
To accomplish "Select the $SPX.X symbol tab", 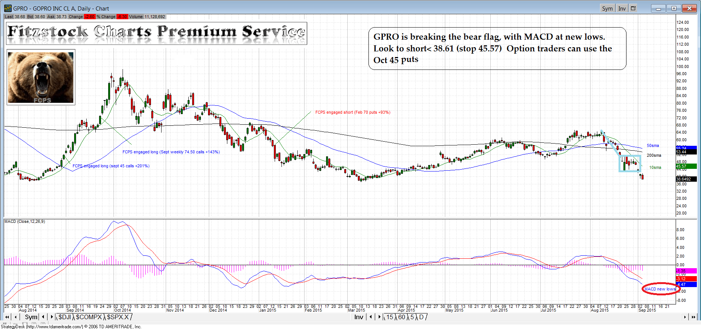I will pos(118,317).
